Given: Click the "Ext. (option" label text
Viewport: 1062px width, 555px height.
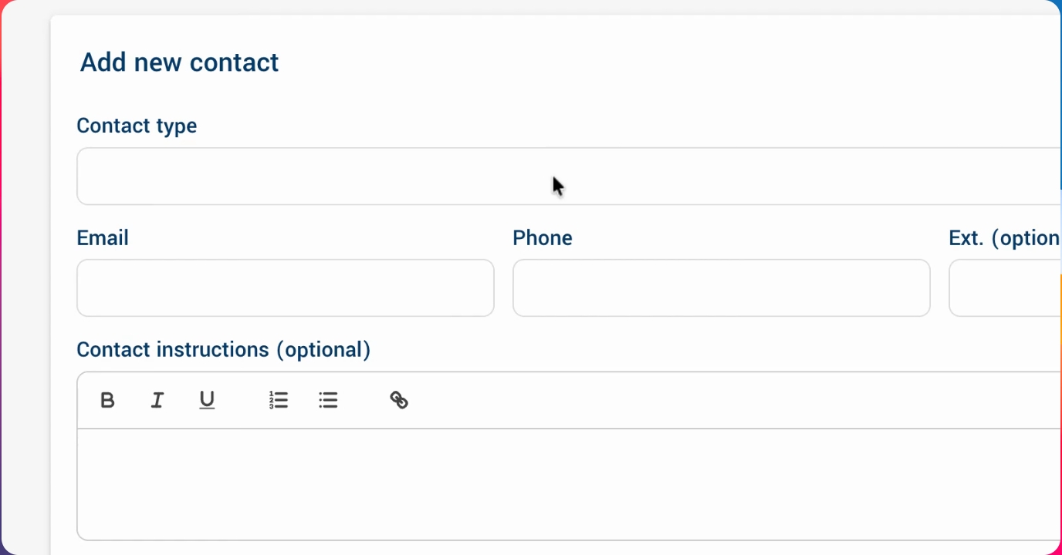Looking at the screenshot, I should click(1004, 238).
